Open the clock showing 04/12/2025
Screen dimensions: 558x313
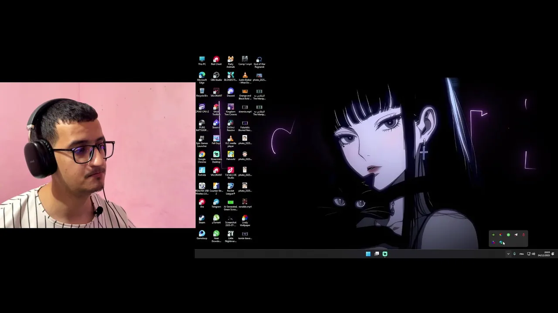[544, 254]
